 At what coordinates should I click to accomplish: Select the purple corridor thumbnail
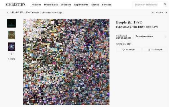pyautogui.click(x=11, y=47)
